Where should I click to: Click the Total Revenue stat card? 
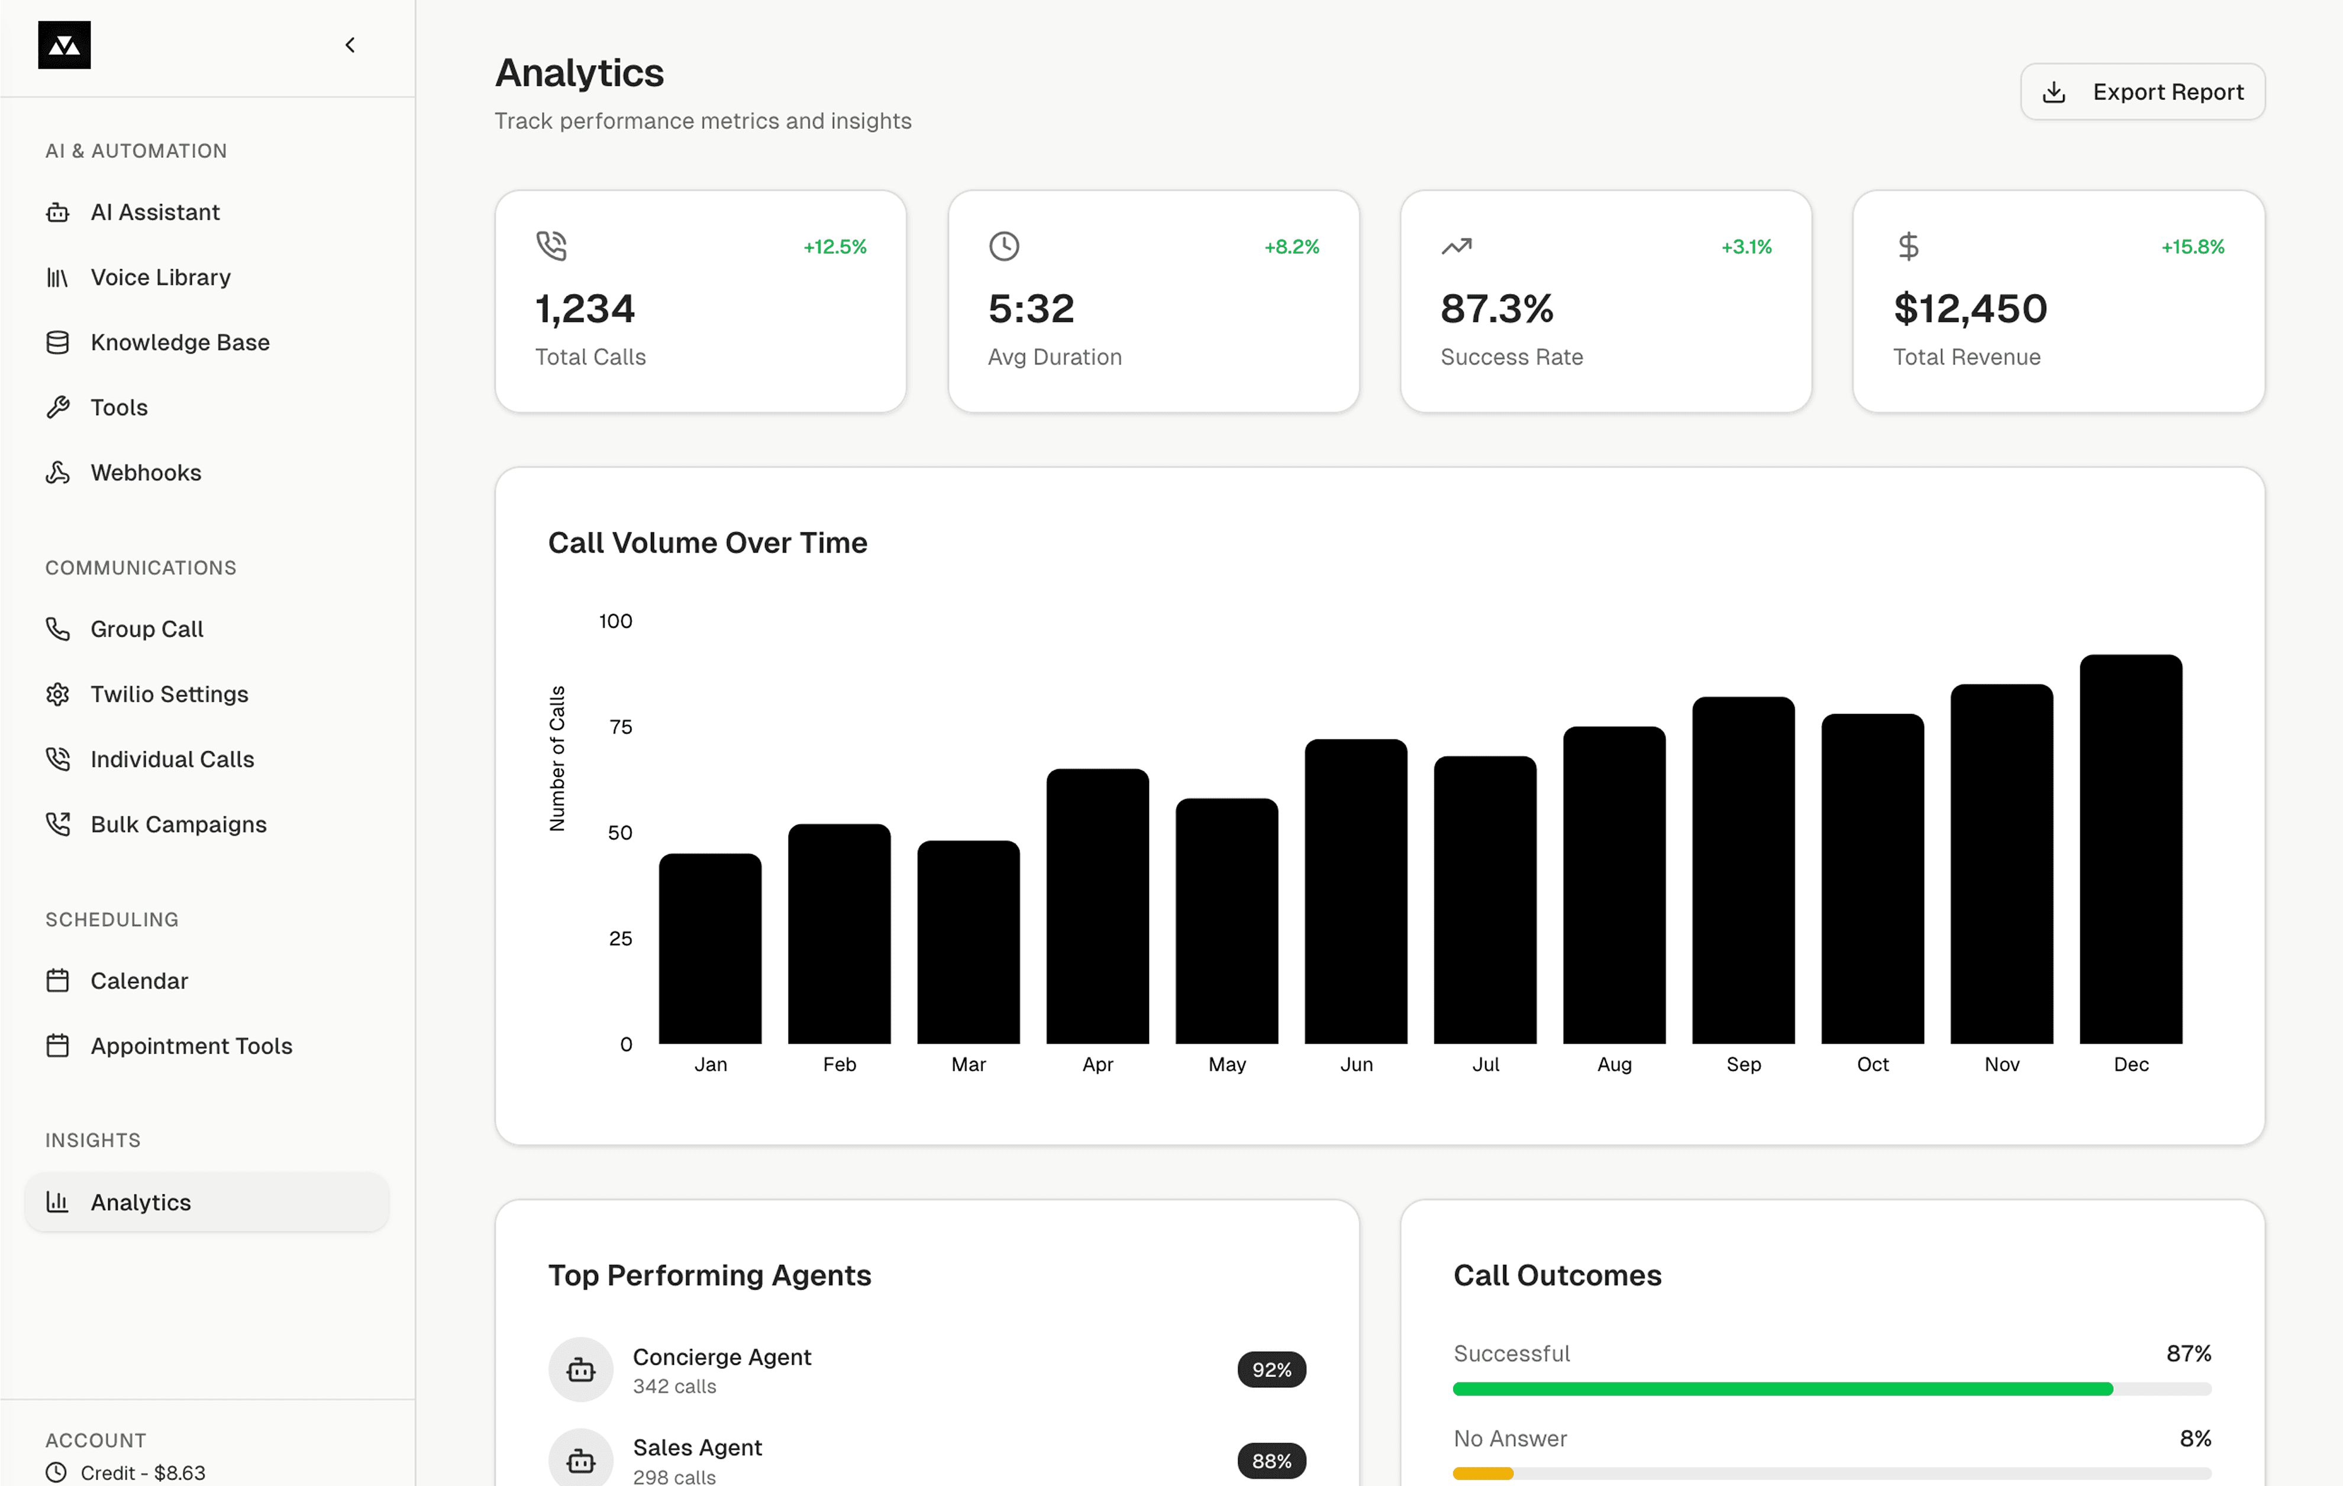click(x=2058, y=301)
